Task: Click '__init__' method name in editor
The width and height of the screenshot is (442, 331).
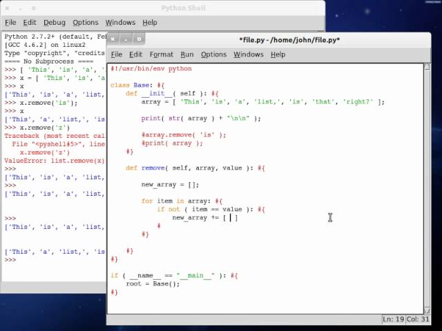Action: click(x=157, y=94)
